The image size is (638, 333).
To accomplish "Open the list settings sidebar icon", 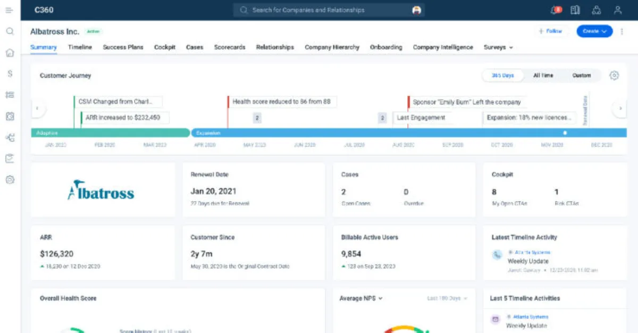I will (10, 95).
